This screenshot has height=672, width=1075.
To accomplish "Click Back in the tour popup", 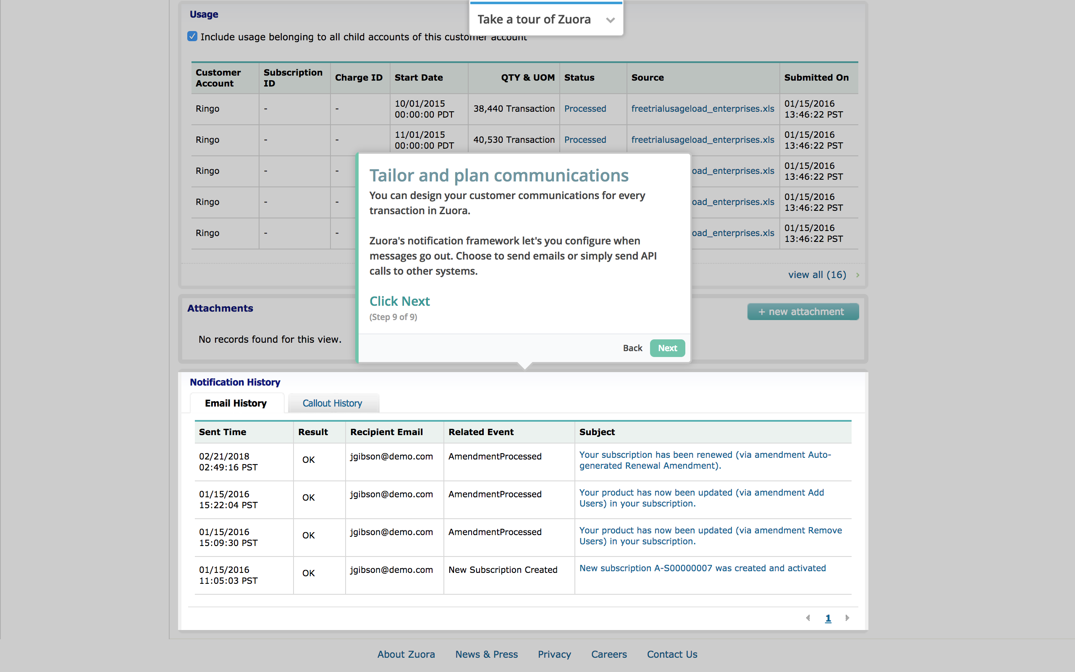I will pyautogui.click(x=632, y=348).
